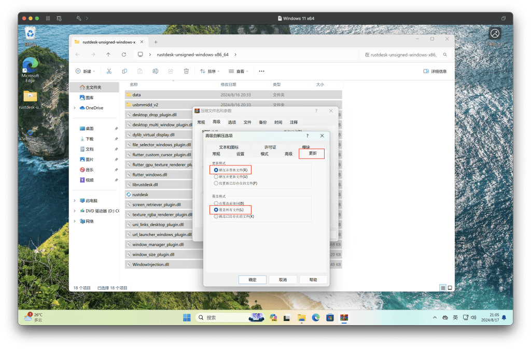The width and height of the screenshot is (531, 349).
Task: Click the 帮助 button in the dialog
Action: [313, 279]
